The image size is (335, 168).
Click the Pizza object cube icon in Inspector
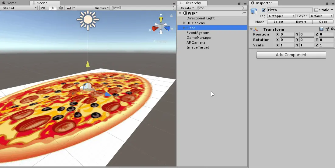[x=254, y=11]
